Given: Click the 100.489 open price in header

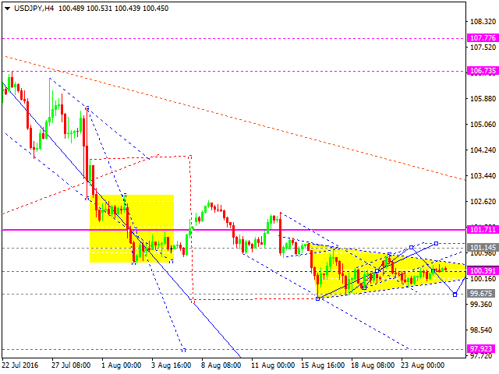Looking at the screenshot, I should (x=71, y=9).
